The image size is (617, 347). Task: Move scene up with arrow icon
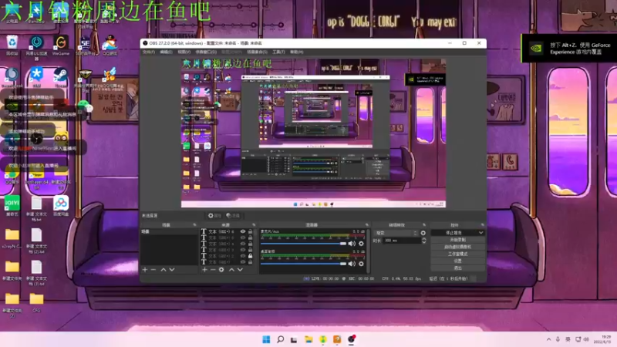164,269
